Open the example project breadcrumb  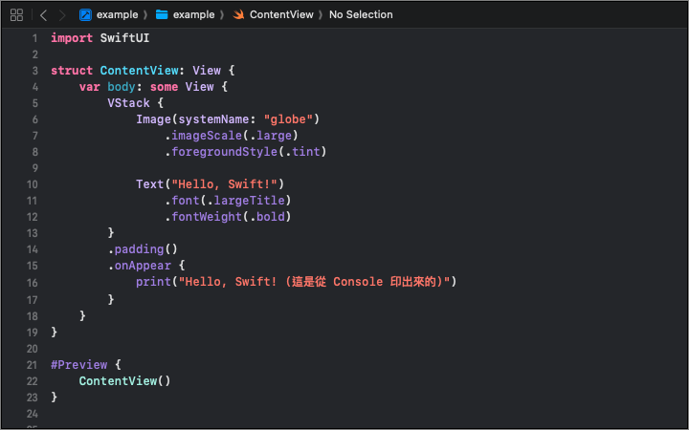[117, 14]
